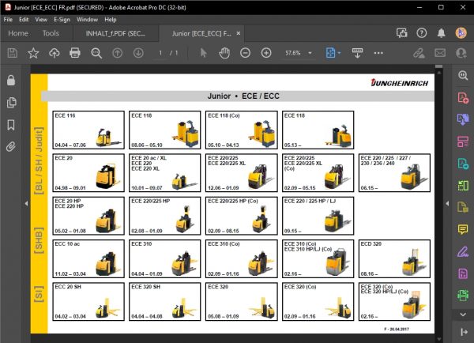Viewport: 474px width, 343px height.
Task: Open the Comment tool speech bubble
Action: [x=463, y=229]
